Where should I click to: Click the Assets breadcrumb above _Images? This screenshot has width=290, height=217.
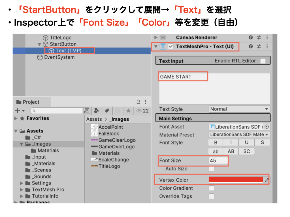click(x=94, y=119)
